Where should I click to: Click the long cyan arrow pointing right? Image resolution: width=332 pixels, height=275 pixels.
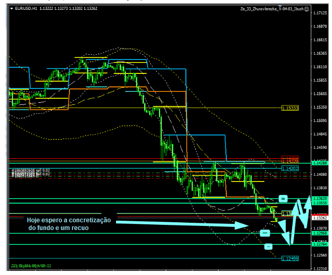(181, 224)
